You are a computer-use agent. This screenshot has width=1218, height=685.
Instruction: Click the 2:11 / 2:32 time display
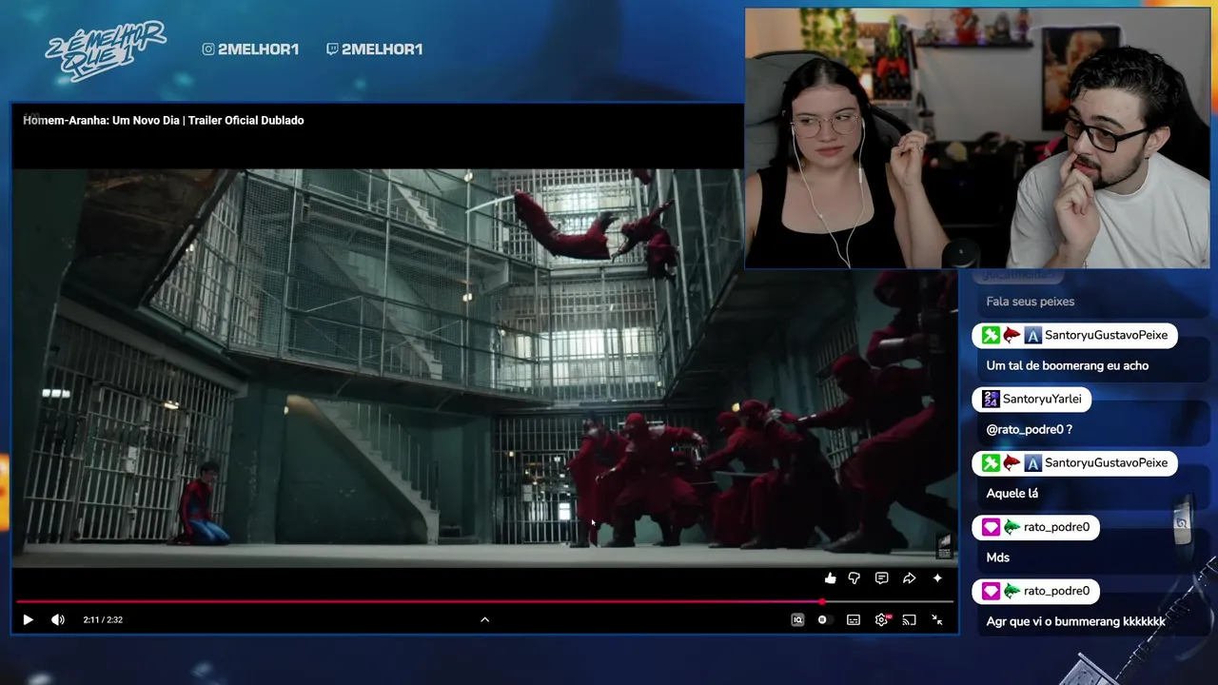click(103, 619)
